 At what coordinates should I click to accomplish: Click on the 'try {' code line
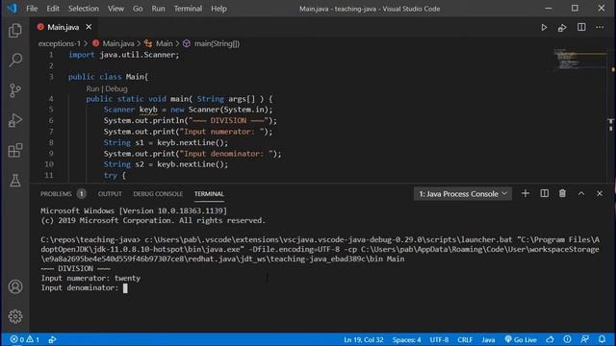(115, 175)
